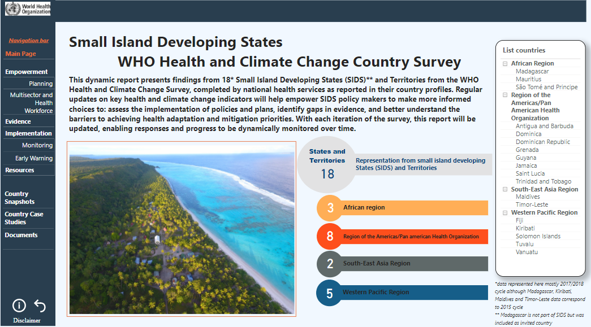Open the Early Warning page
The width and height of the screenshot is (591, 327).
(x=34, y=159)
